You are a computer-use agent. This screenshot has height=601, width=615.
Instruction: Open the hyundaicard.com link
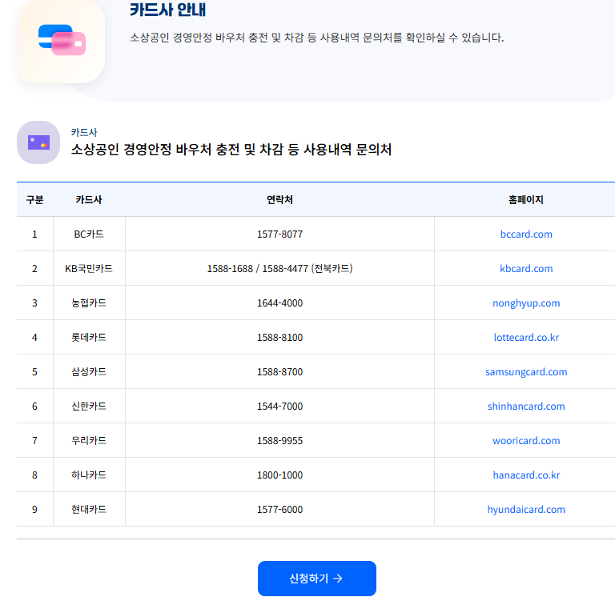[526, 510]
